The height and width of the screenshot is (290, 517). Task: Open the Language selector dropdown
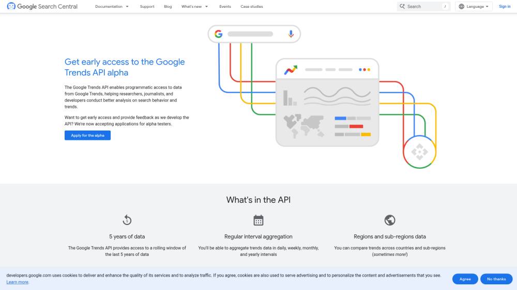(x=474, y=6)
